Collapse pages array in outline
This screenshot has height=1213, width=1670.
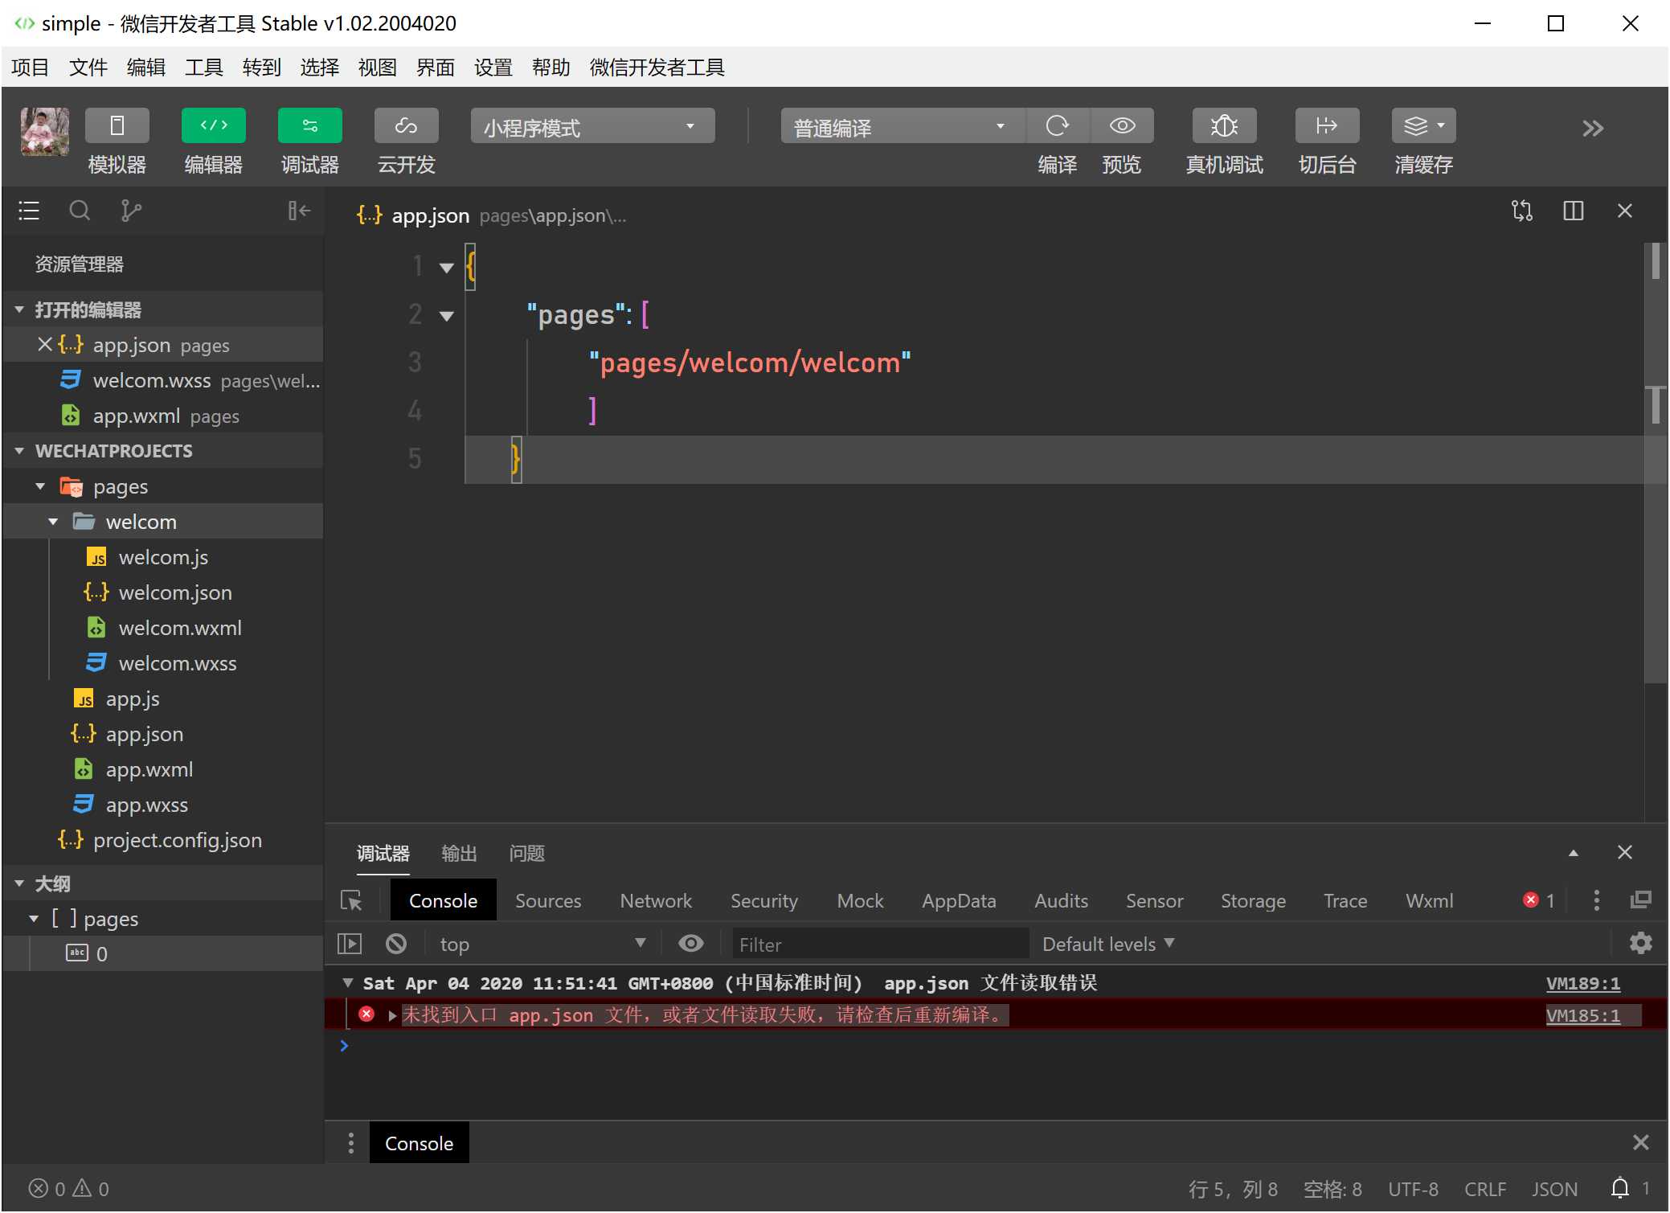tap(34, 919)
